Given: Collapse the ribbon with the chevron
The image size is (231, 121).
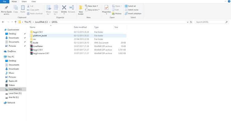Looking at the screenshot, I should tap(225, 1).
